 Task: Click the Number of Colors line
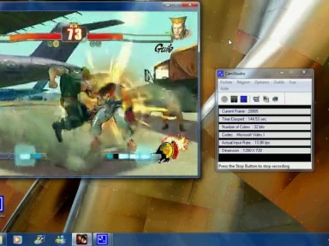[265, 127]
